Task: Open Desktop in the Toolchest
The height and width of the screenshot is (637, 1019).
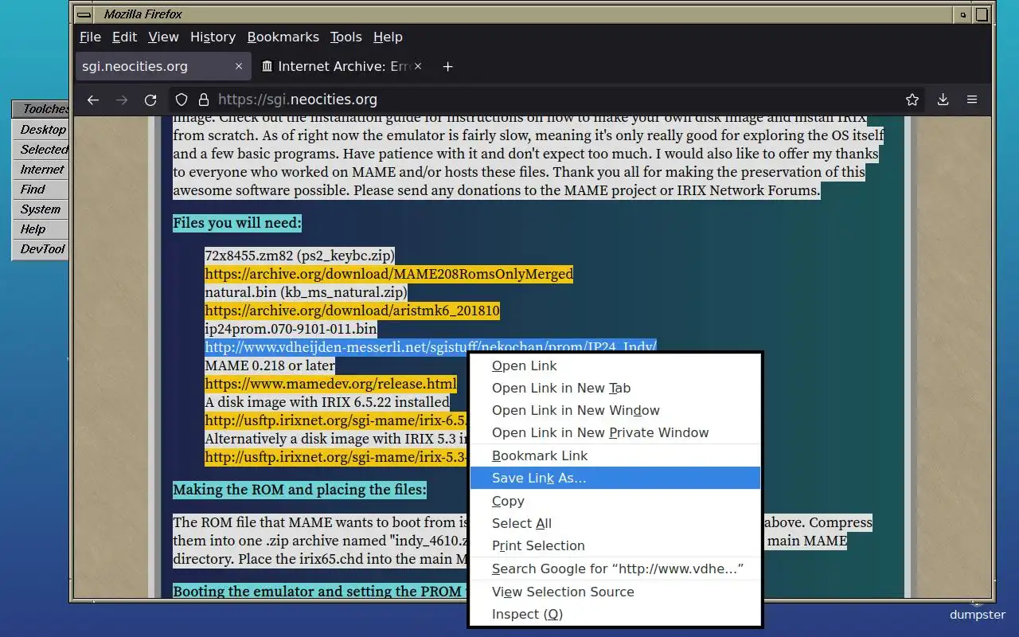Action: tap(42, 130)
